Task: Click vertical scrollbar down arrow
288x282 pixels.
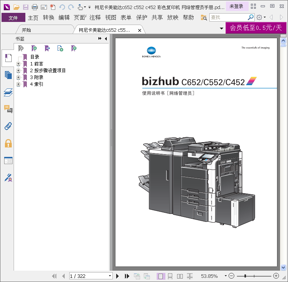Action: pyautogui.click(x=283, y=268)
